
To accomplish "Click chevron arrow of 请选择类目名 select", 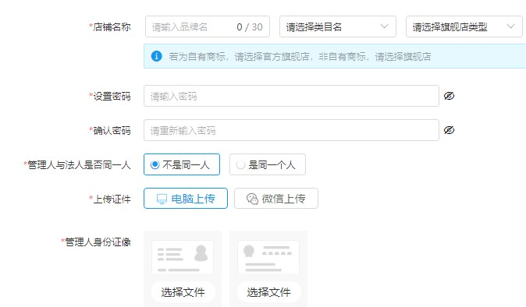I will pos(385,26).
